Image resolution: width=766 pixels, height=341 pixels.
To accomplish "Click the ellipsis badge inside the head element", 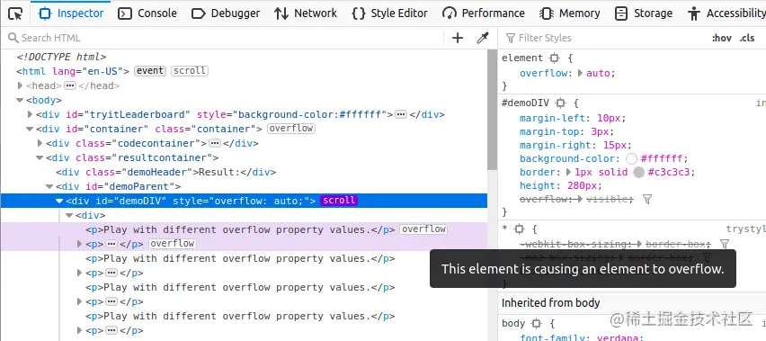I will point(70,85).
